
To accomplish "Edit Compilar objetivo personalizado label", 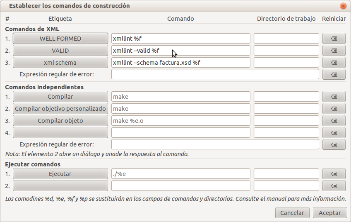I will pyautogui.click(x=60, y=109).
